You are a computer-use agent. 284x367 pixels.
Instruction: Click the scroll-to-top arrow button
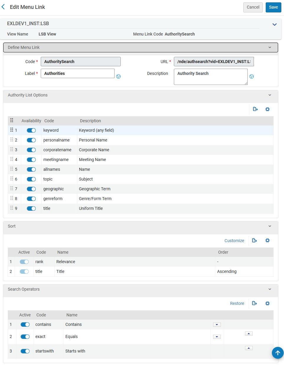pos(278,353)
